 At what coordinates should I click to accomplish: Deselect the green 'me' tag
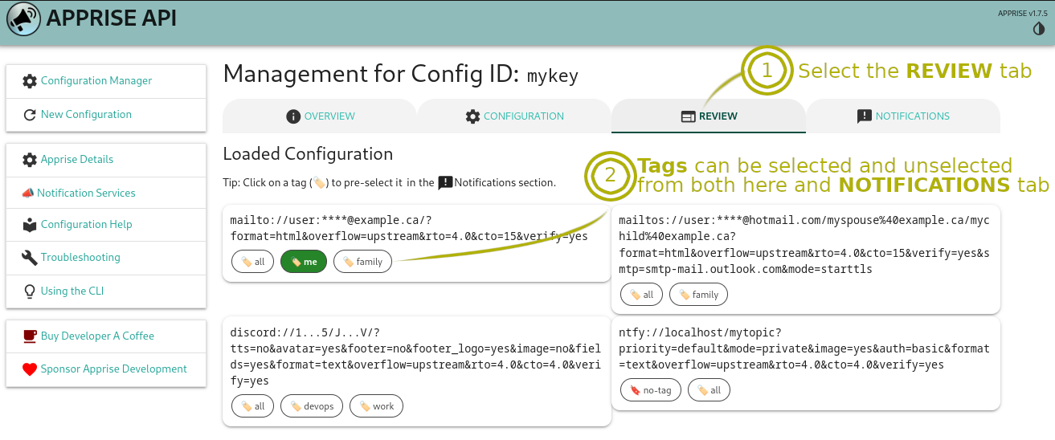coord(303,262)
